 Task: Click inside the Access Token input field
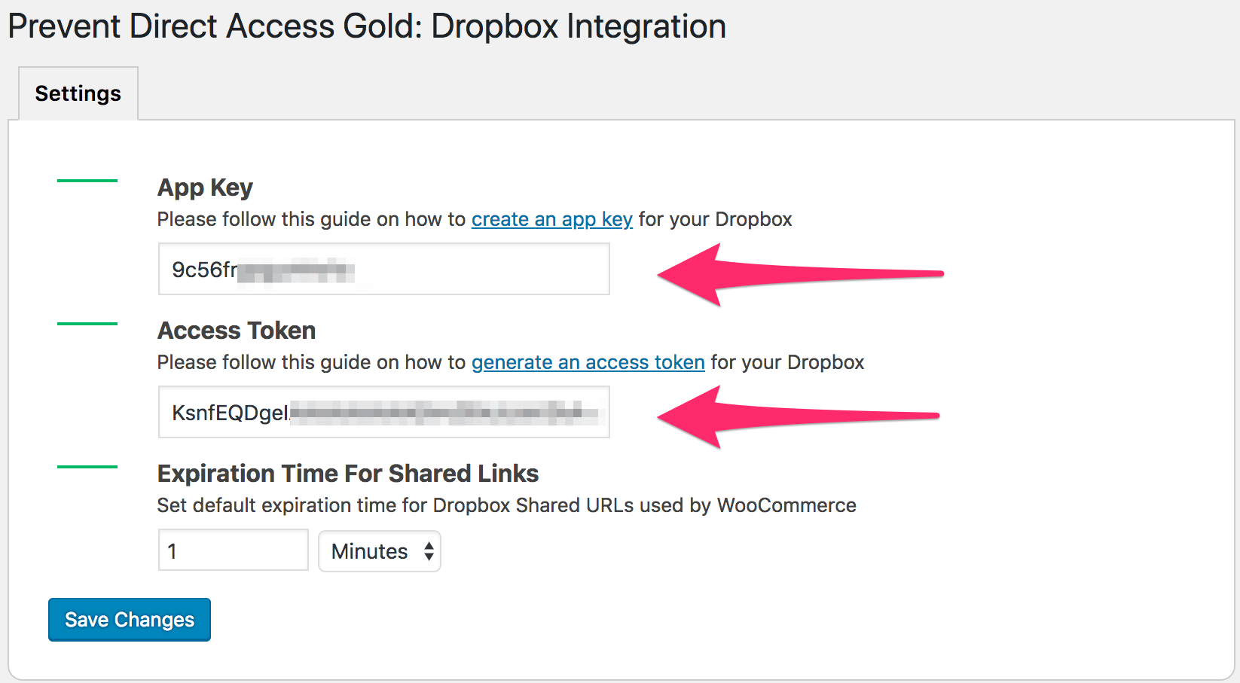(383, 412)
